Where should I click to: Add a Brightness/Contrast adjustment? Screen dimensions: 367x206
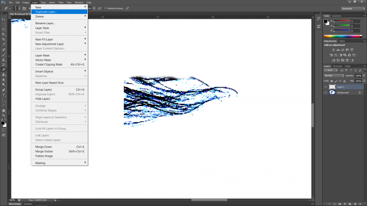(333, 50)
